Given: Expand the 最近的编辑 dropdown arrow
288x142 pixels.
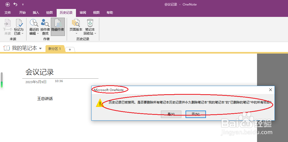Looking at the screenshot, I should tap(38, 34).
